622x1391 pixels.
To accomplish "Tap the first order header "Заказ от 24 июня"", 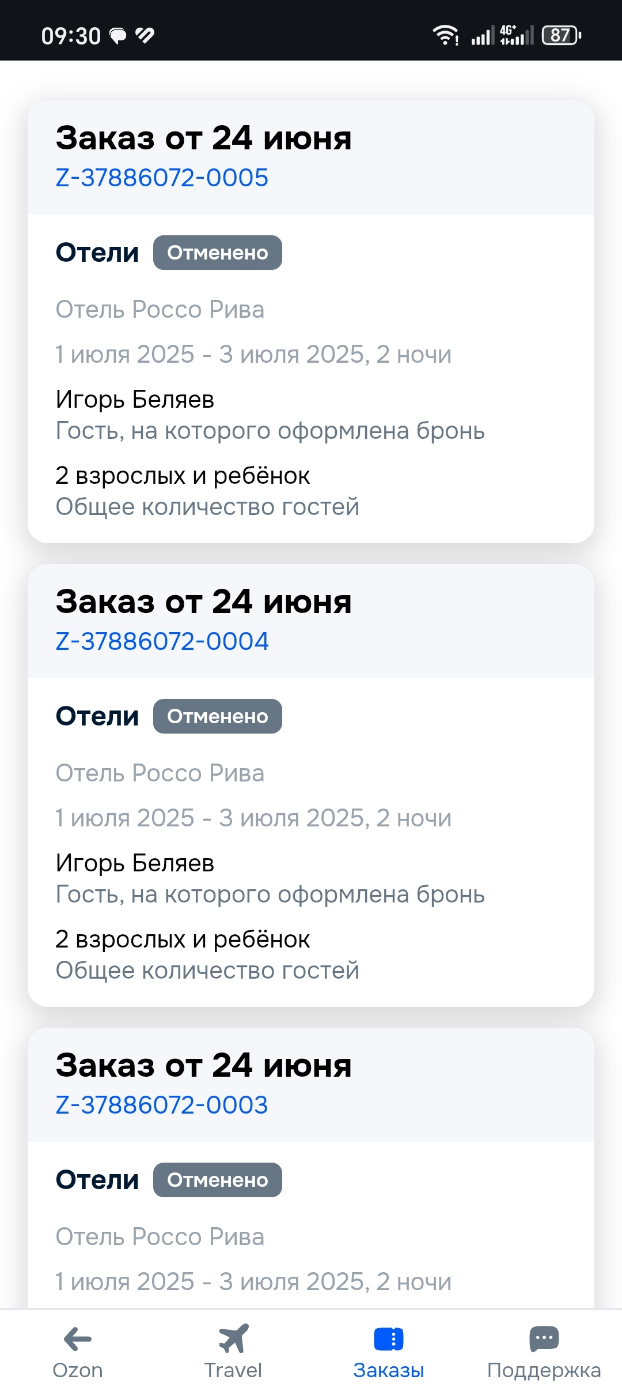I will pos(203,138).
